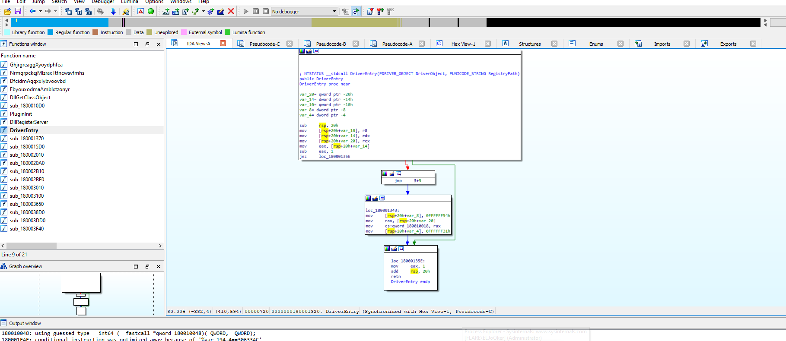Switch to the Pseudocode-C tab
Image resolution: width=786 pixels, height=341 pixels.
click(x=264, y=44)
